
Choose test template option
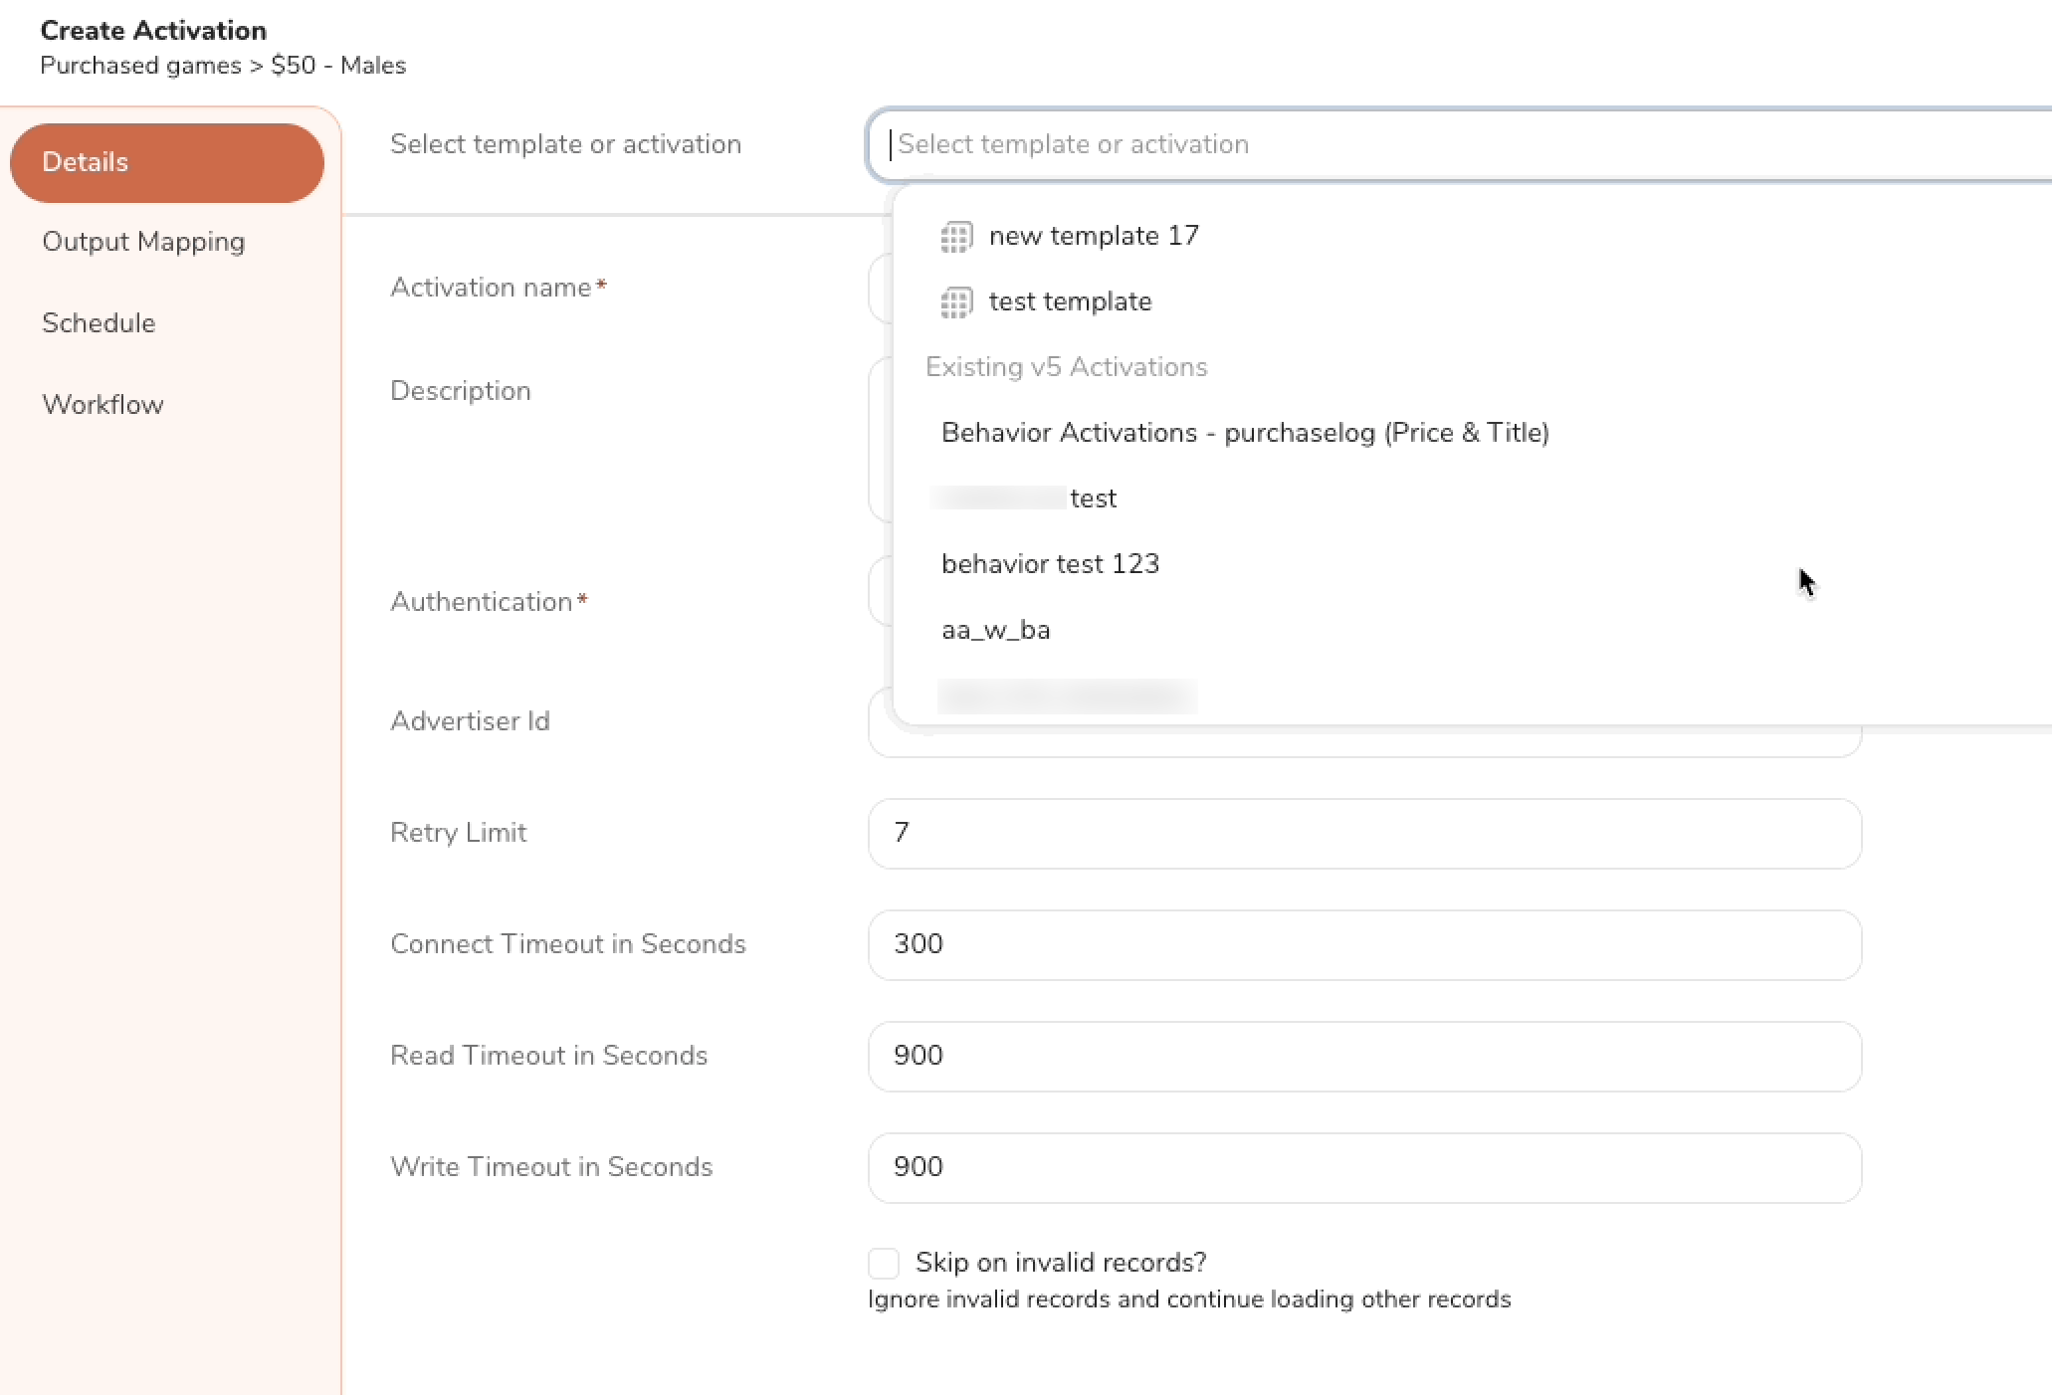click(1070, 302)
